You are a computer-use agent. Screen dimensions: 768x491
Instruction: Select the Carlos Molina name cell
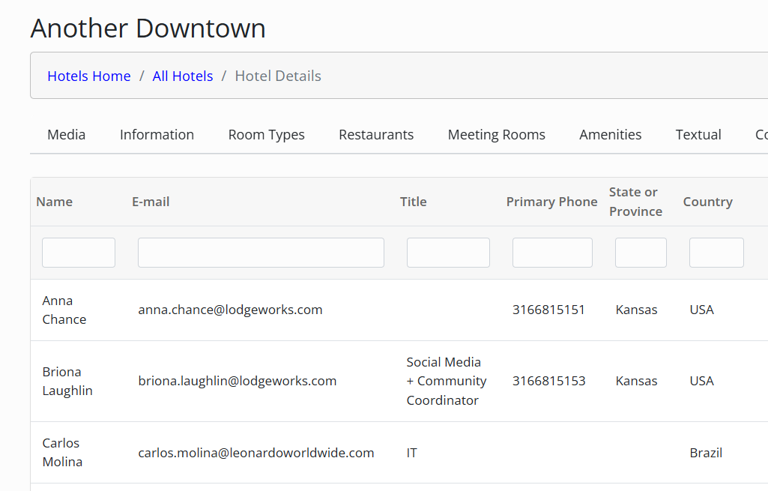(x=62, y=452)
